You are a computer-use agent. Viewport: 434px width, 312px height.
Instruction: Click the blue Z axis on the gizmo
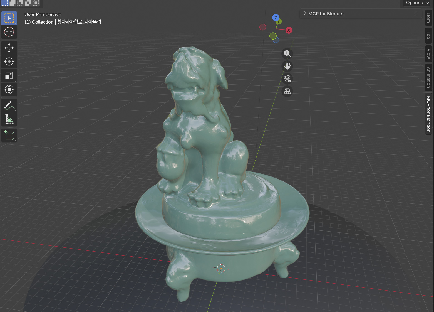coord(276,18)
